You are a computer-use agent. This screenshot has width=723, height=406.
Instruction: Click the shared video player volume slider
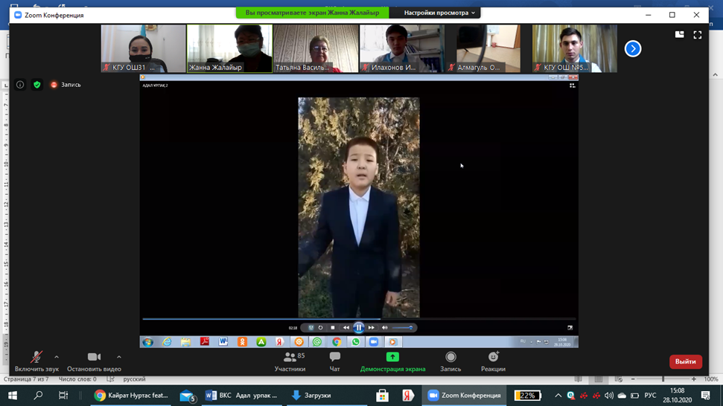(402, 328)
